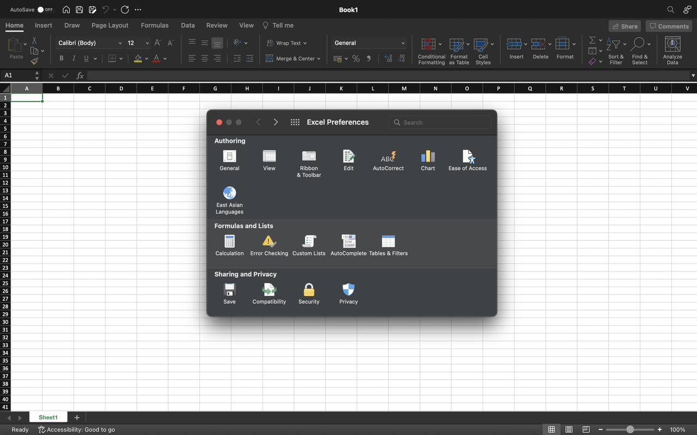Click Increase Font Size icon
Image resolution: width=697 pixels, height=435 pixels.
tap(157, 42)
